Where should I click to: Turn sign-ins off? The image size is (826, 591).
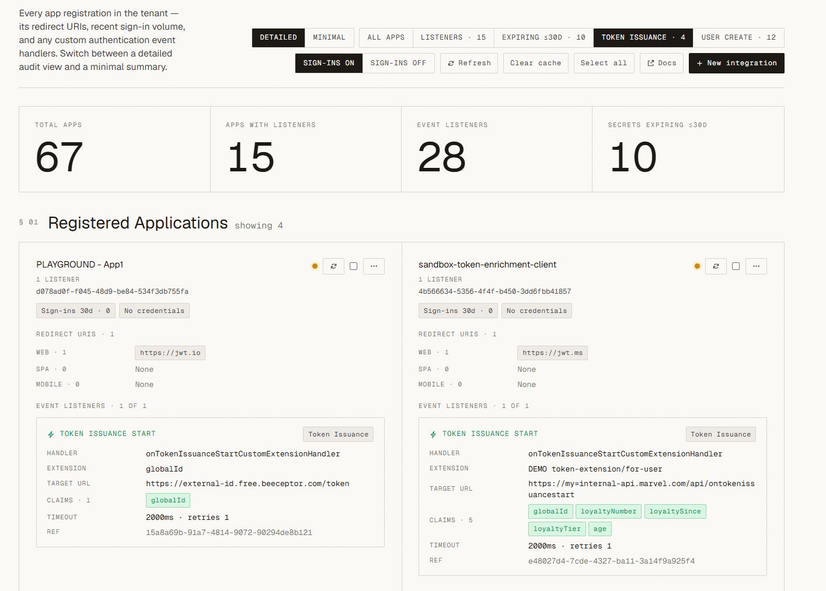tap(398, 63)
